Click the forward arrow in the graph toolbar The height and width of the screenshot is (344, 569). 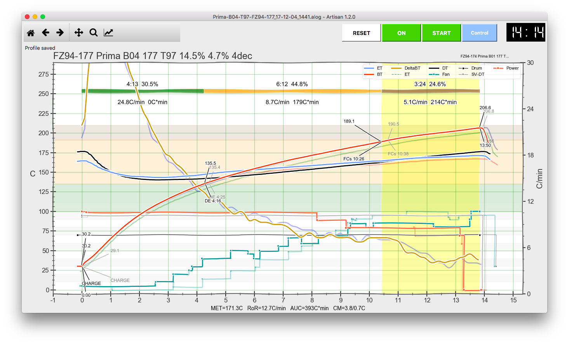pos(60,33)
